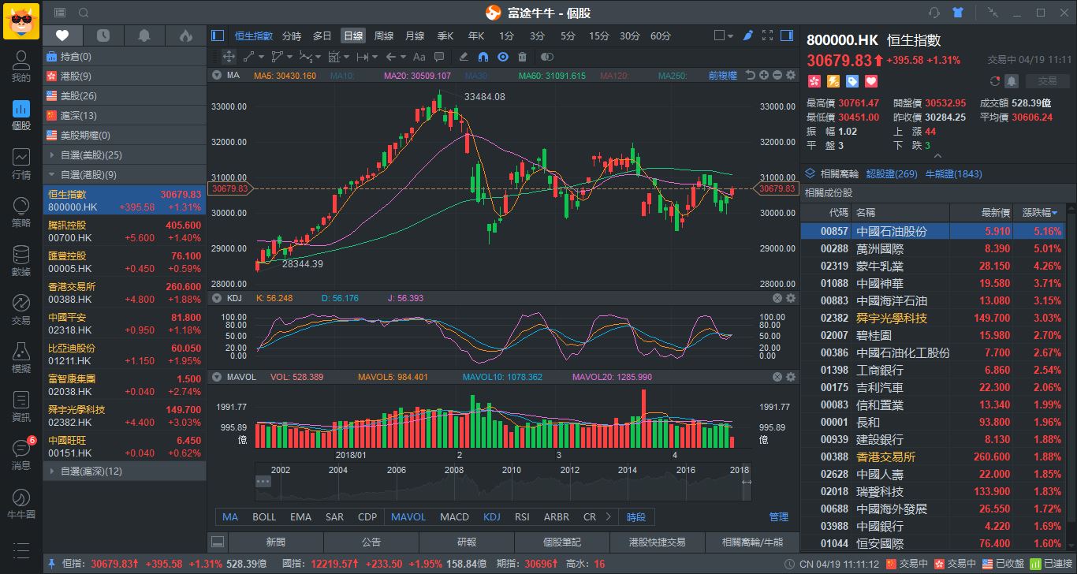Collapse the MA indicator panel arrow
The height and width of the screenshot is (574, 1077).
click(216, 76)
